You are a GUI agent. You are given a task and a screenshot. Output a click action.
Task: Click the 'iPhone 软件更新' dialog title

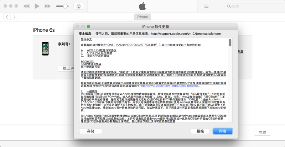[x=156, y=27]
